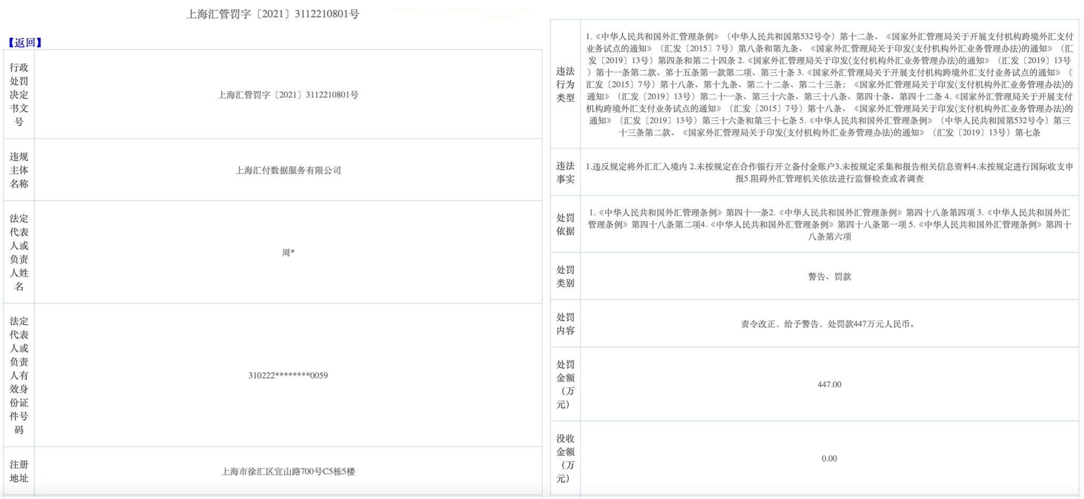Image resolution: width=1084 pixels, height=499 pixels.
Task: Click the 违法行为类型 label cell
Action: 565,84
